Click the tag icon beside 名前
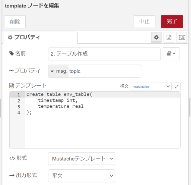The width and height of the screenshot is (191, 185). [x=12, y=53]
